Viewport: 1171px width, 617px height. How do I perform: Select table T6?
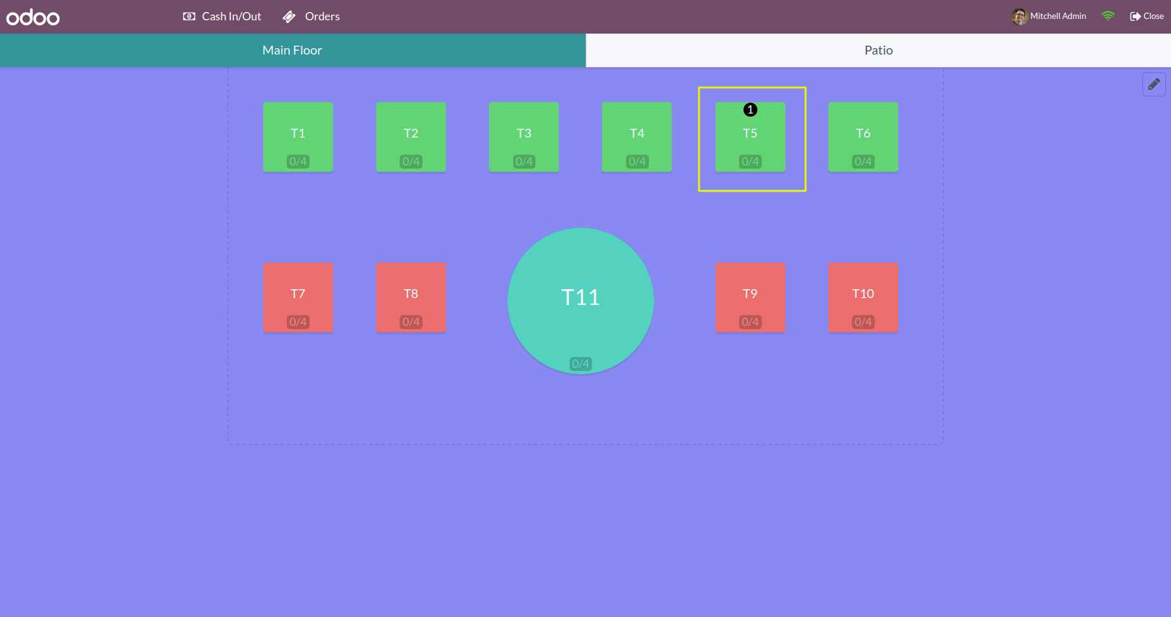tap(863, 137)
